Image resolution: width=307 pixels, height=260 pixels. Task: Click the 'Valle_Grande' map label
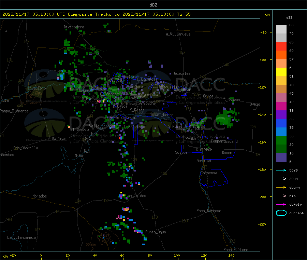[x=101, y=126]
